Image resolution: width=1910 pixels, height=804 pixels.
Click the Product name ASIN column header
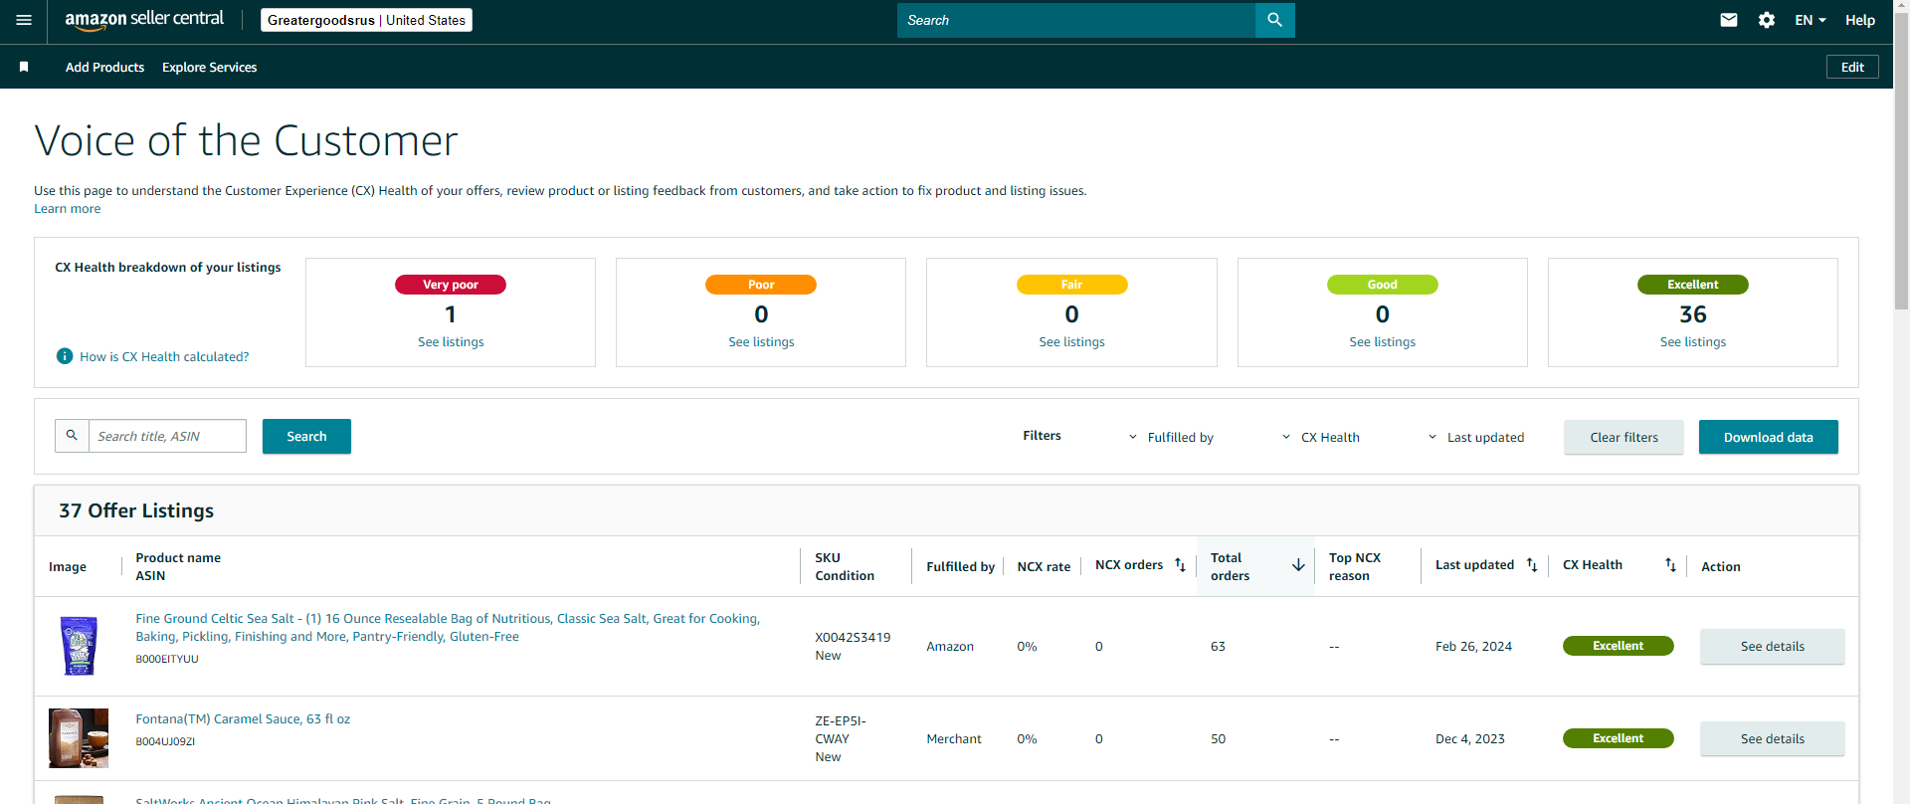(x=178, y=566)
